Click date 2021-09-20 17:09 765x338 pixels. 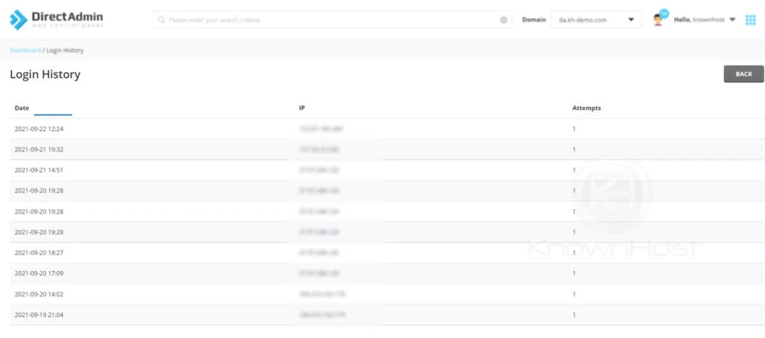click(x=39, y=273)
